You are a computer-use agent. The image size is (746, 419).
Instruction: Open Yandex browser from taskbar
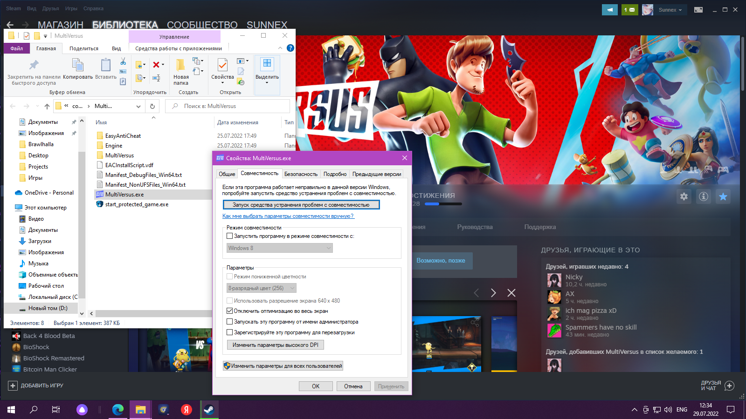pos(186,410)
